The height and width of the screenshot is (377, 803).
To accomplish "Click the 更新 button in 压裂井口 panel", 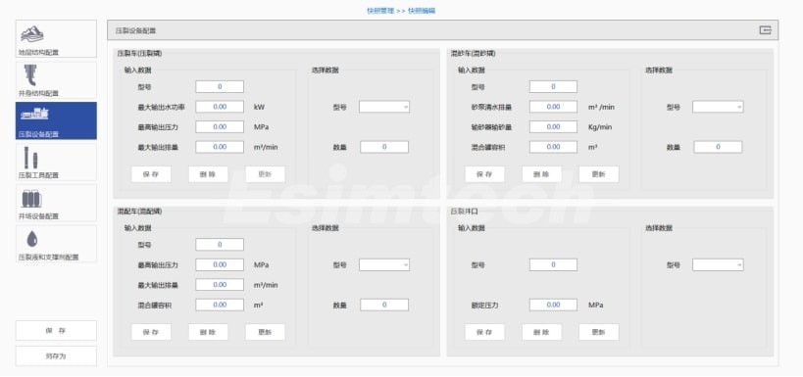I will 599,332.
